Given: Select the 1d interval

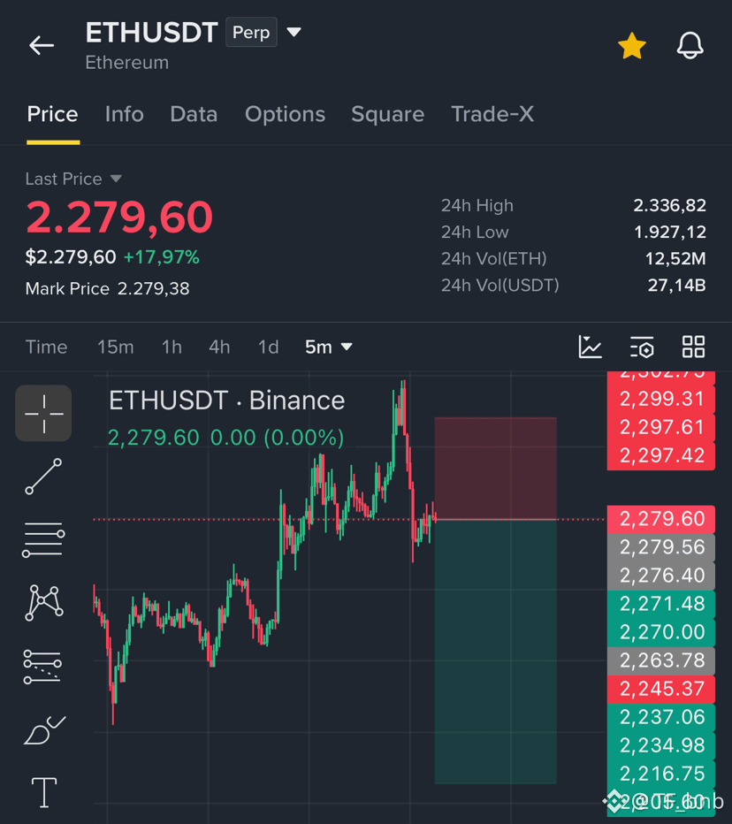Looking at the screenshot, I should coord(268,347).
